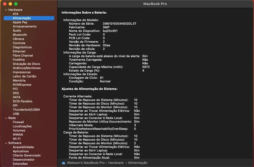254x167 pixels.
Task: Select Gráficos/Monitores in the sidebar
Action: (27, 68)
